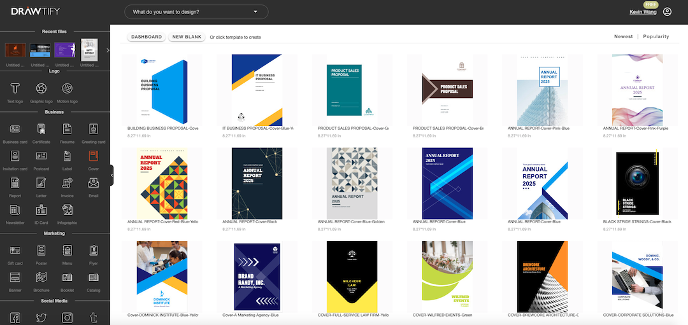
Task: Expand recent files with the right arrow
Action: coord(108,50)
